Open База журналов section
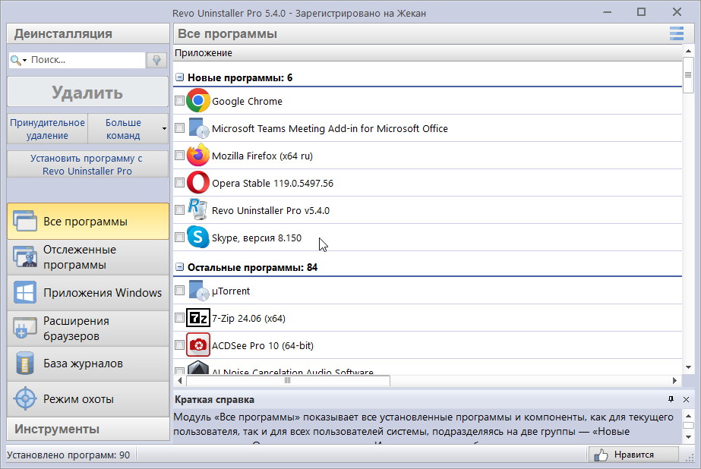Image resolution: width=701 pixels, height=469 pixels. click(x=88, y=364)
